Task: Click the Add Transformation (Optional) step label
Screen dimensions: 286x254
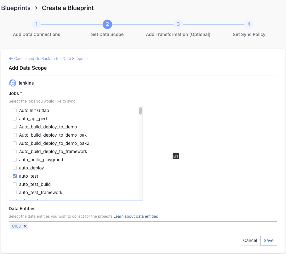Action: point(178,34)
